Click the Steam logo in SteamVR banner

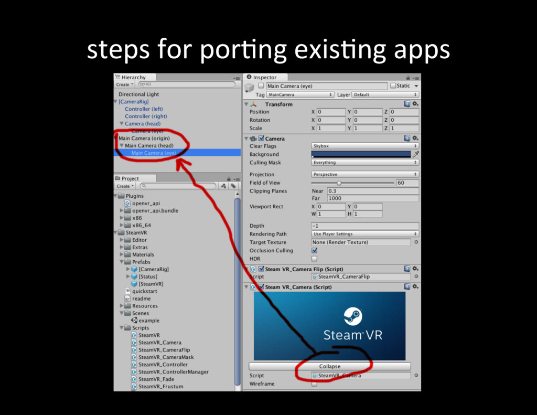[x=353, y=316]
